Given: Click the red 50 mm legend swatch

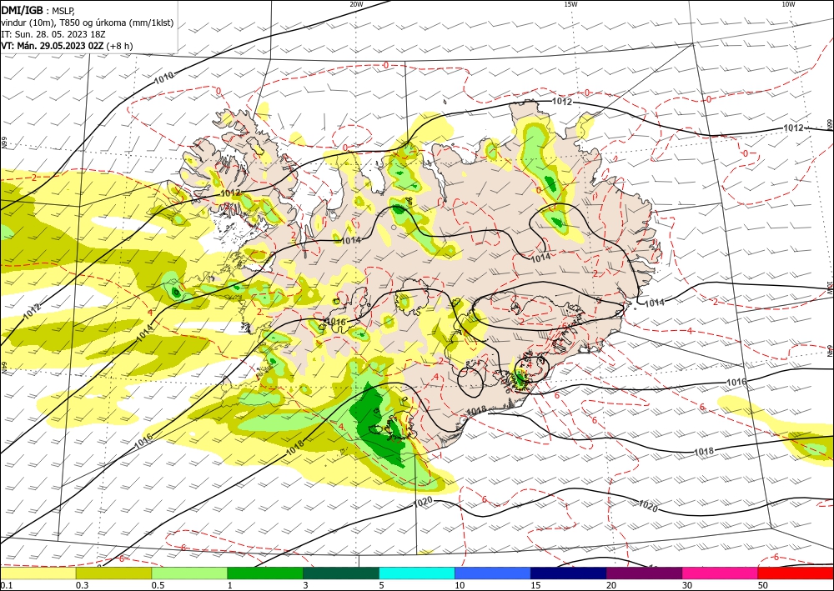Looking at the screenshot, I should (796, 573).
